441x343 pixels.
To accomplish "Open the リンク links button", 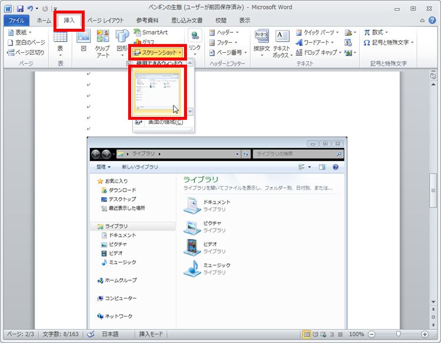I will point(195,42).
